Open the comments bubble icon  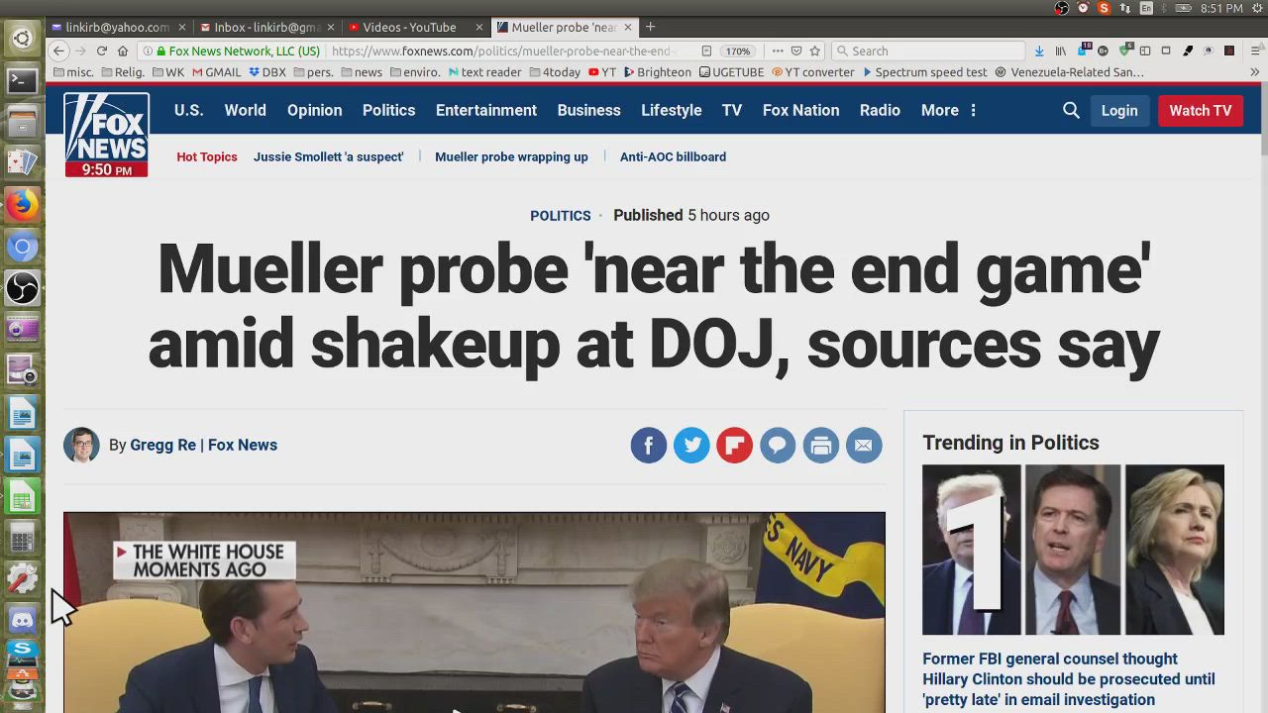click(x=778, y=446)
